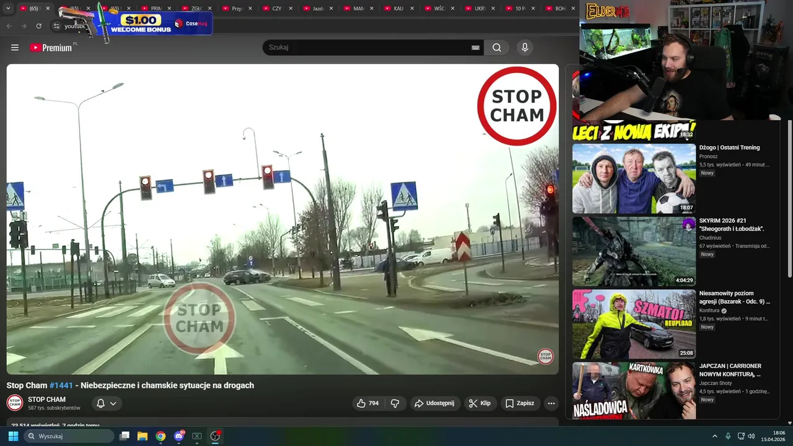
Task: Open the Windows Start menu
Action: coord(13,436)
